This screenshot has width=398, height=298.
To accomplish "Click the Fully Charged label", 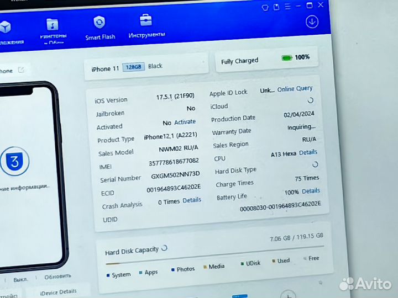I will pos(239,61).
